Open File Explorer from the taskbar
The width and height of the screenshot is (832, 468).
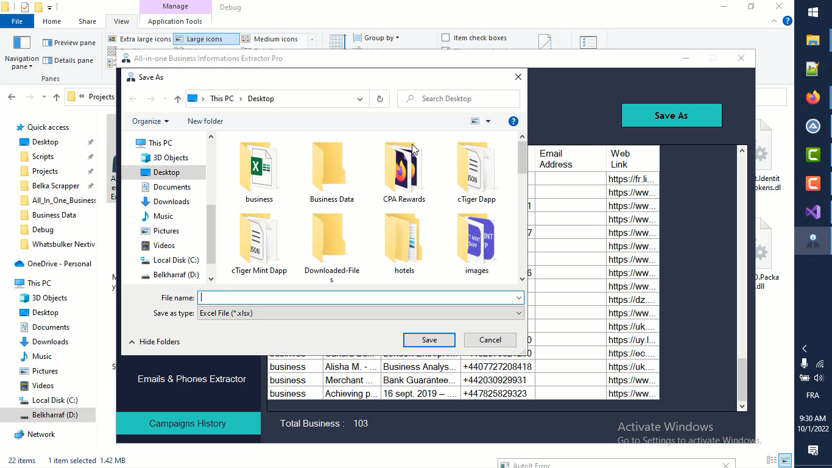tap(813, 40)
